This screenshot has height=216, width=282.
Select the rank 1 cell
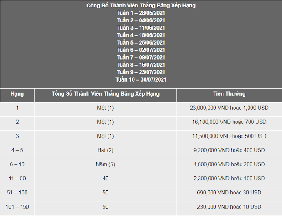(x=17, y=108)
